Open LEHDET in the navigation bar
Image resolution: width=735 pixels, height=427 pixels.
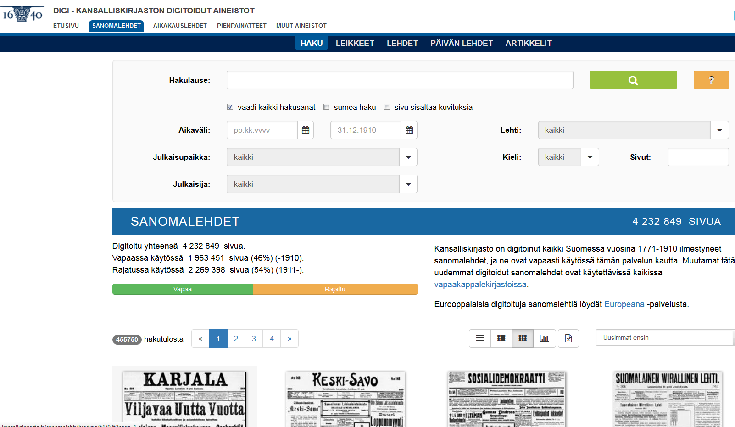point(402,43)
